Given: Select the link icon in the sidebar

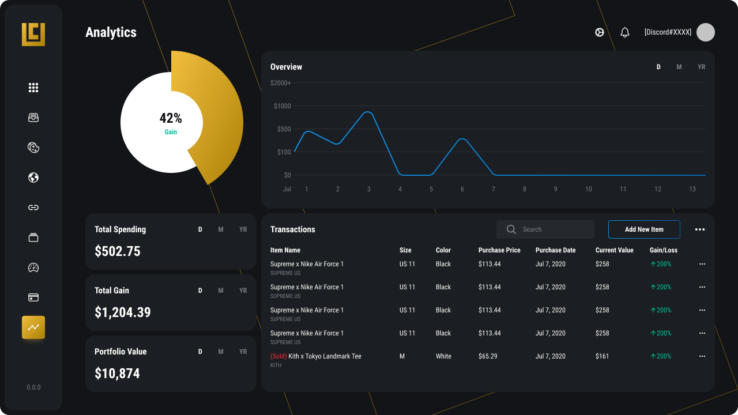Looking at the screenshot, I should coord(33,207).
